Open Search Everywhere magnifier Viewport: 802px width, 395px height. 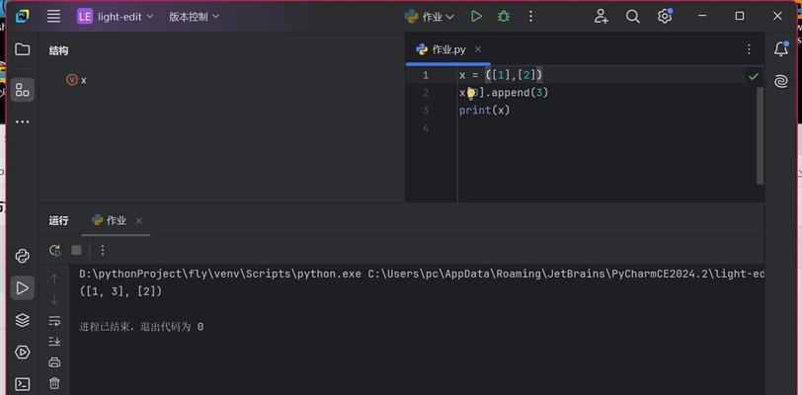tap(633, 17)
